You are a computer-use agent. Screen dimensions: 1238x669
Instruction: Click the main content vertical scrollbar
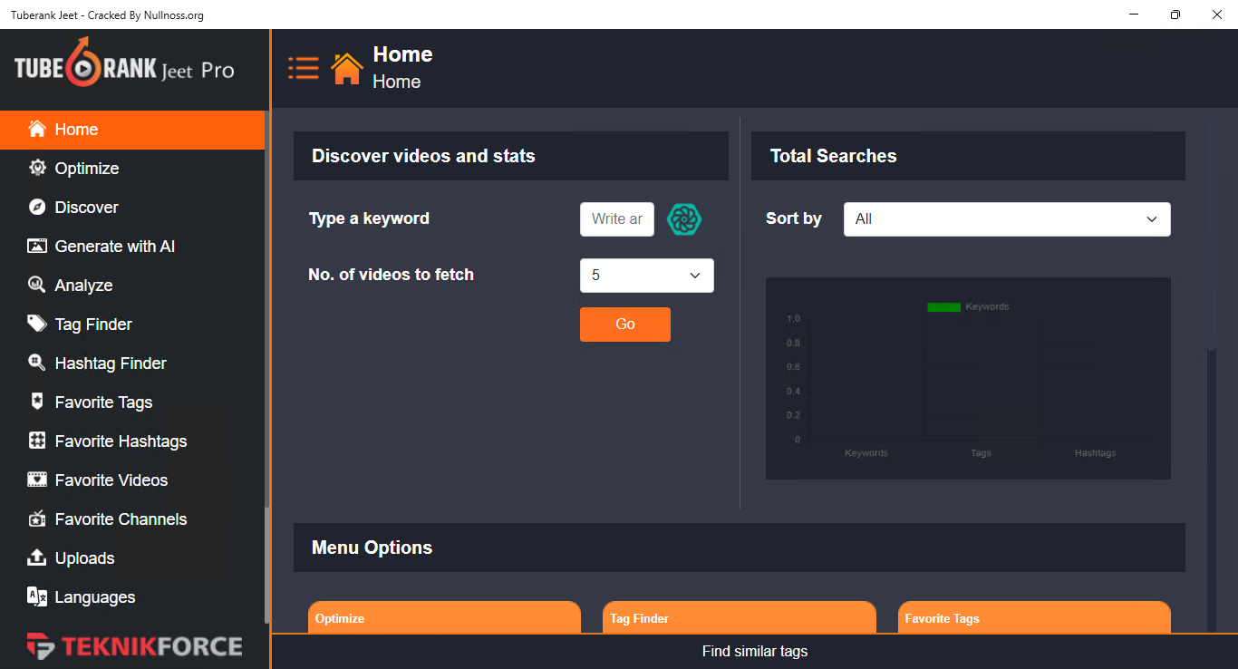coord(1211,234)
